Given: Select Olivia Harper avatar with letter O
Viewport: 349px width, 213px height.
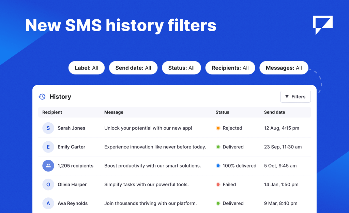Looking at the screenshot, I should click(x=48, y=184).
